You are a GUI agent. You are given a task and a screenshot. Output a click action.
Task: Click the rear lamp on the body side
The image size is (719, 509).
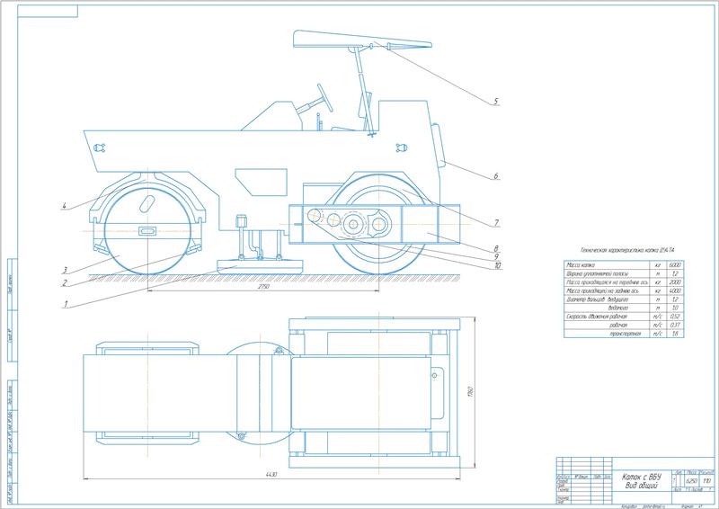coord(402,147)
